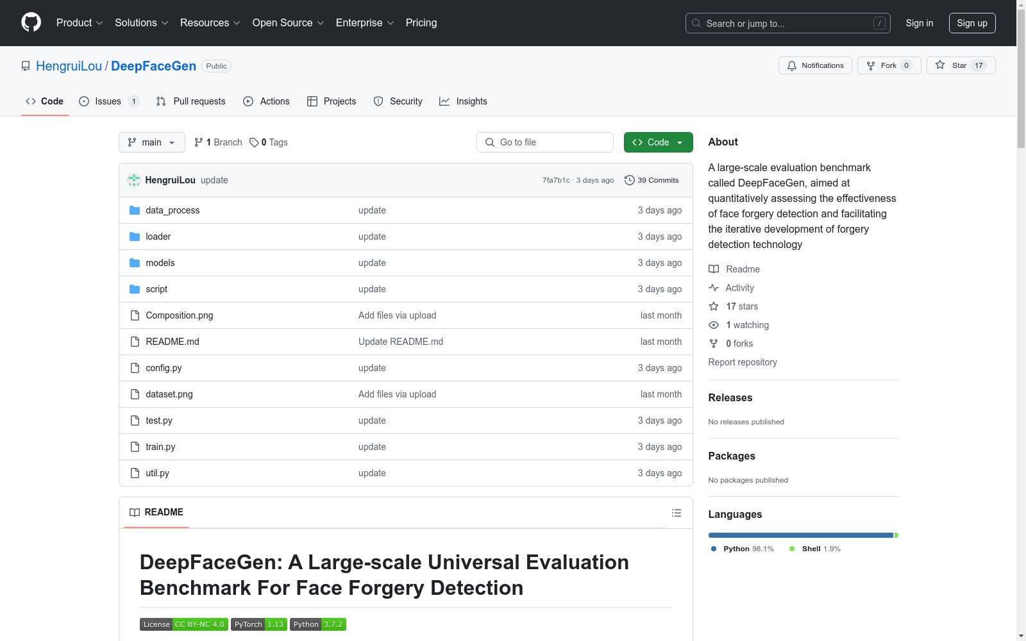Open the main branch selector dropdown

click(152, 142)
